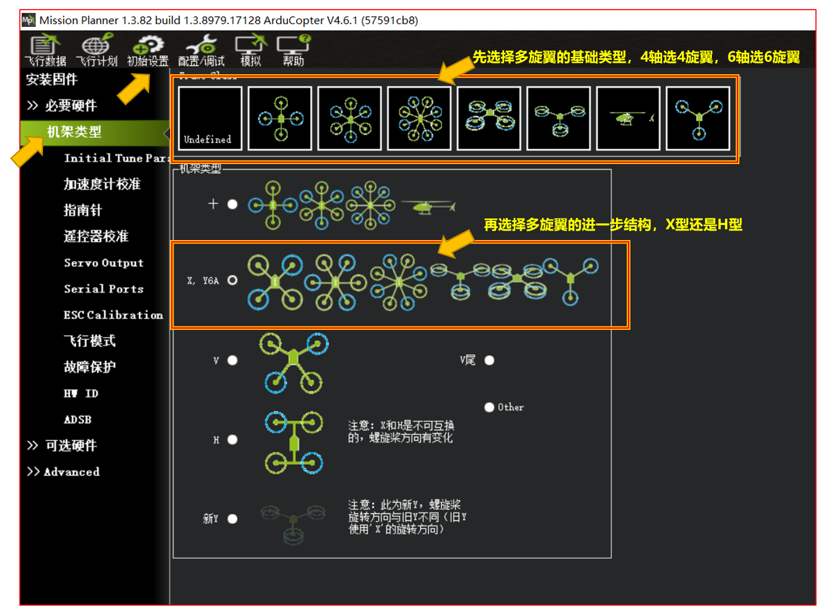The width and height of the screenshot is (828, 616).
Task: Select the quadcopter frame class icon
Action: pyautogui.click(x=280, y=118)
